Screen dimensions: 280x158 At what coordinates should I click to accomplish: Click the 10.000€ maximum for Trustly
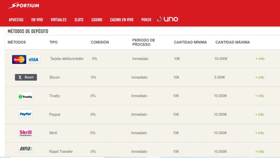tap(220, 96)
